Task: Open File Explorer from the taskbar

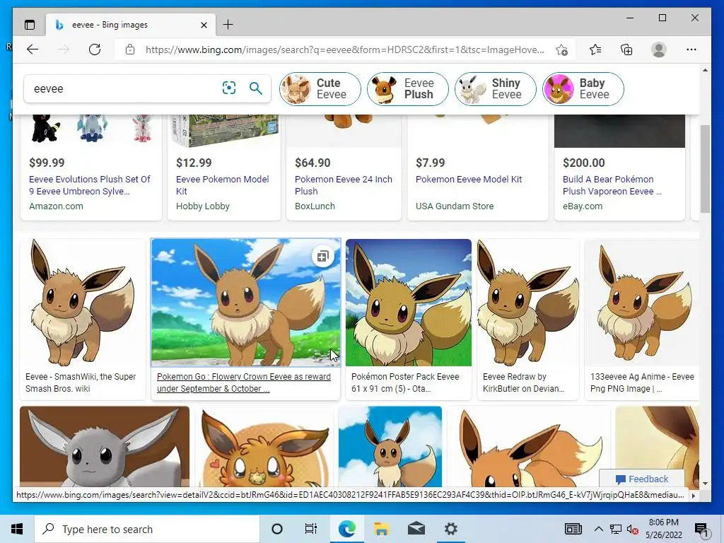Action: 381,529
